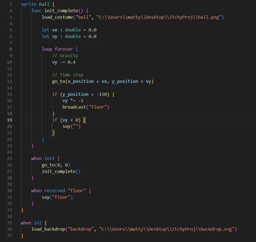Screen dimensions: 256x242
Task: Click 'when init' on line 25
Action: [x=43, y=158]
